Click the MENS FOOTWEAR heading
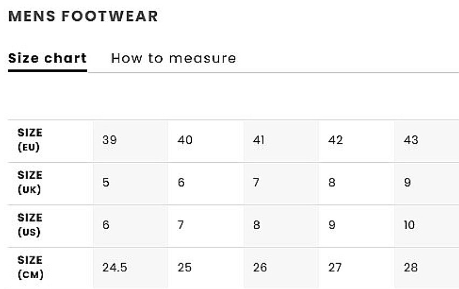 pos(83,16)
